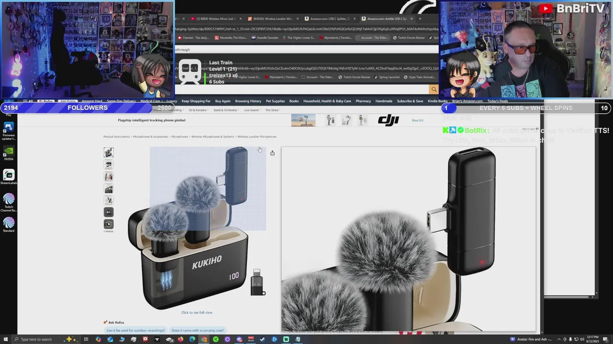Expand the DJ & Karaoke submenu

(x=198, y=110)
